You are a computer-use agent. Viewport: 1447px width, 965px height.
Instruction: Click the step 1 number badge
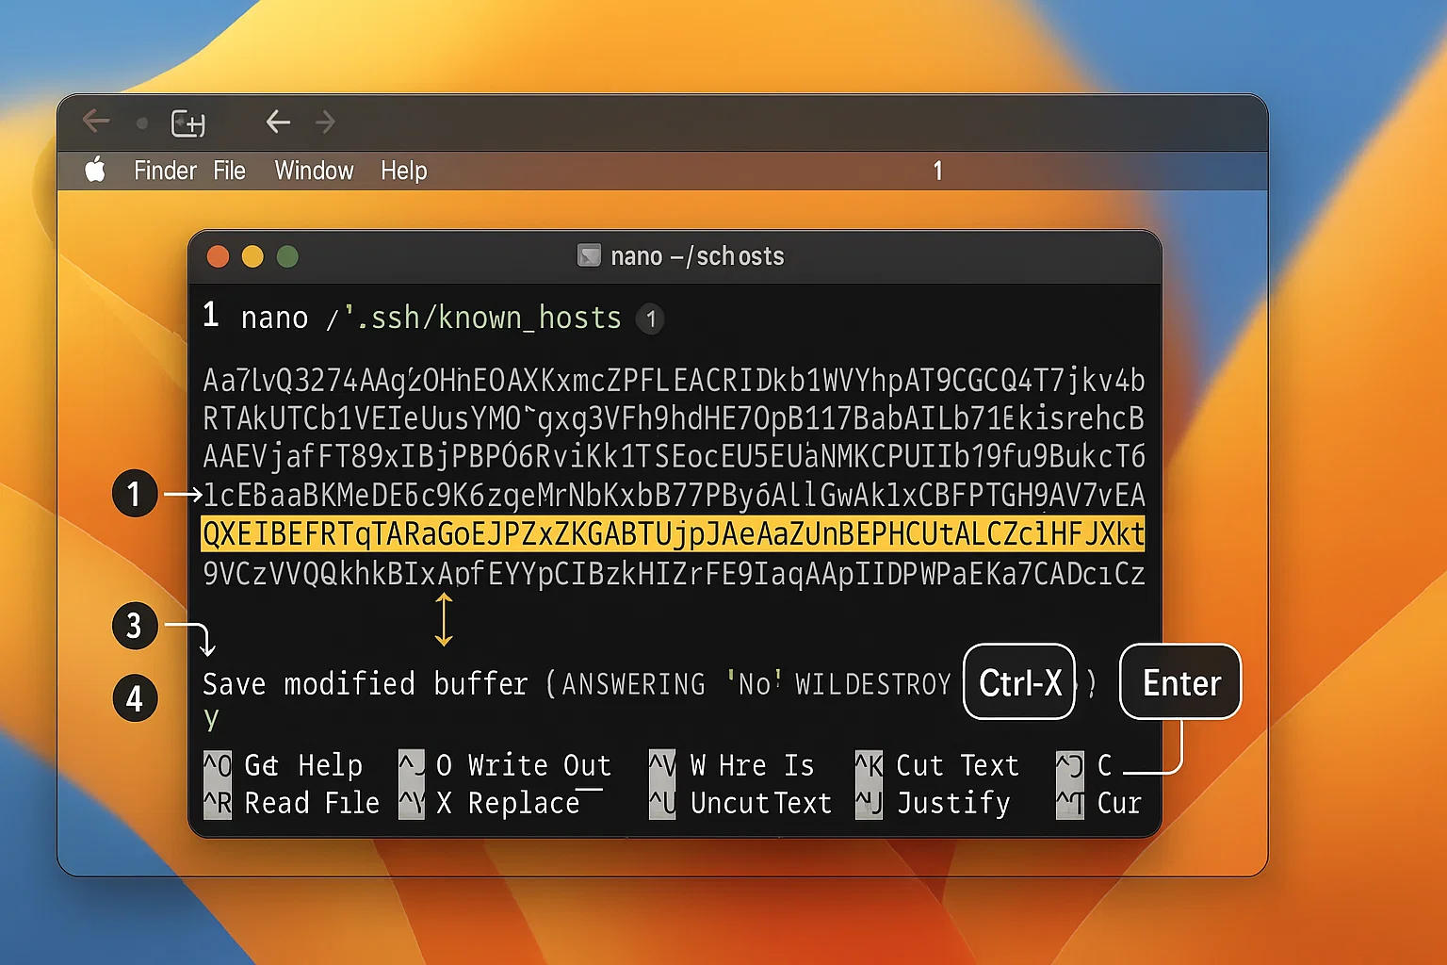(x=135, y=494)
